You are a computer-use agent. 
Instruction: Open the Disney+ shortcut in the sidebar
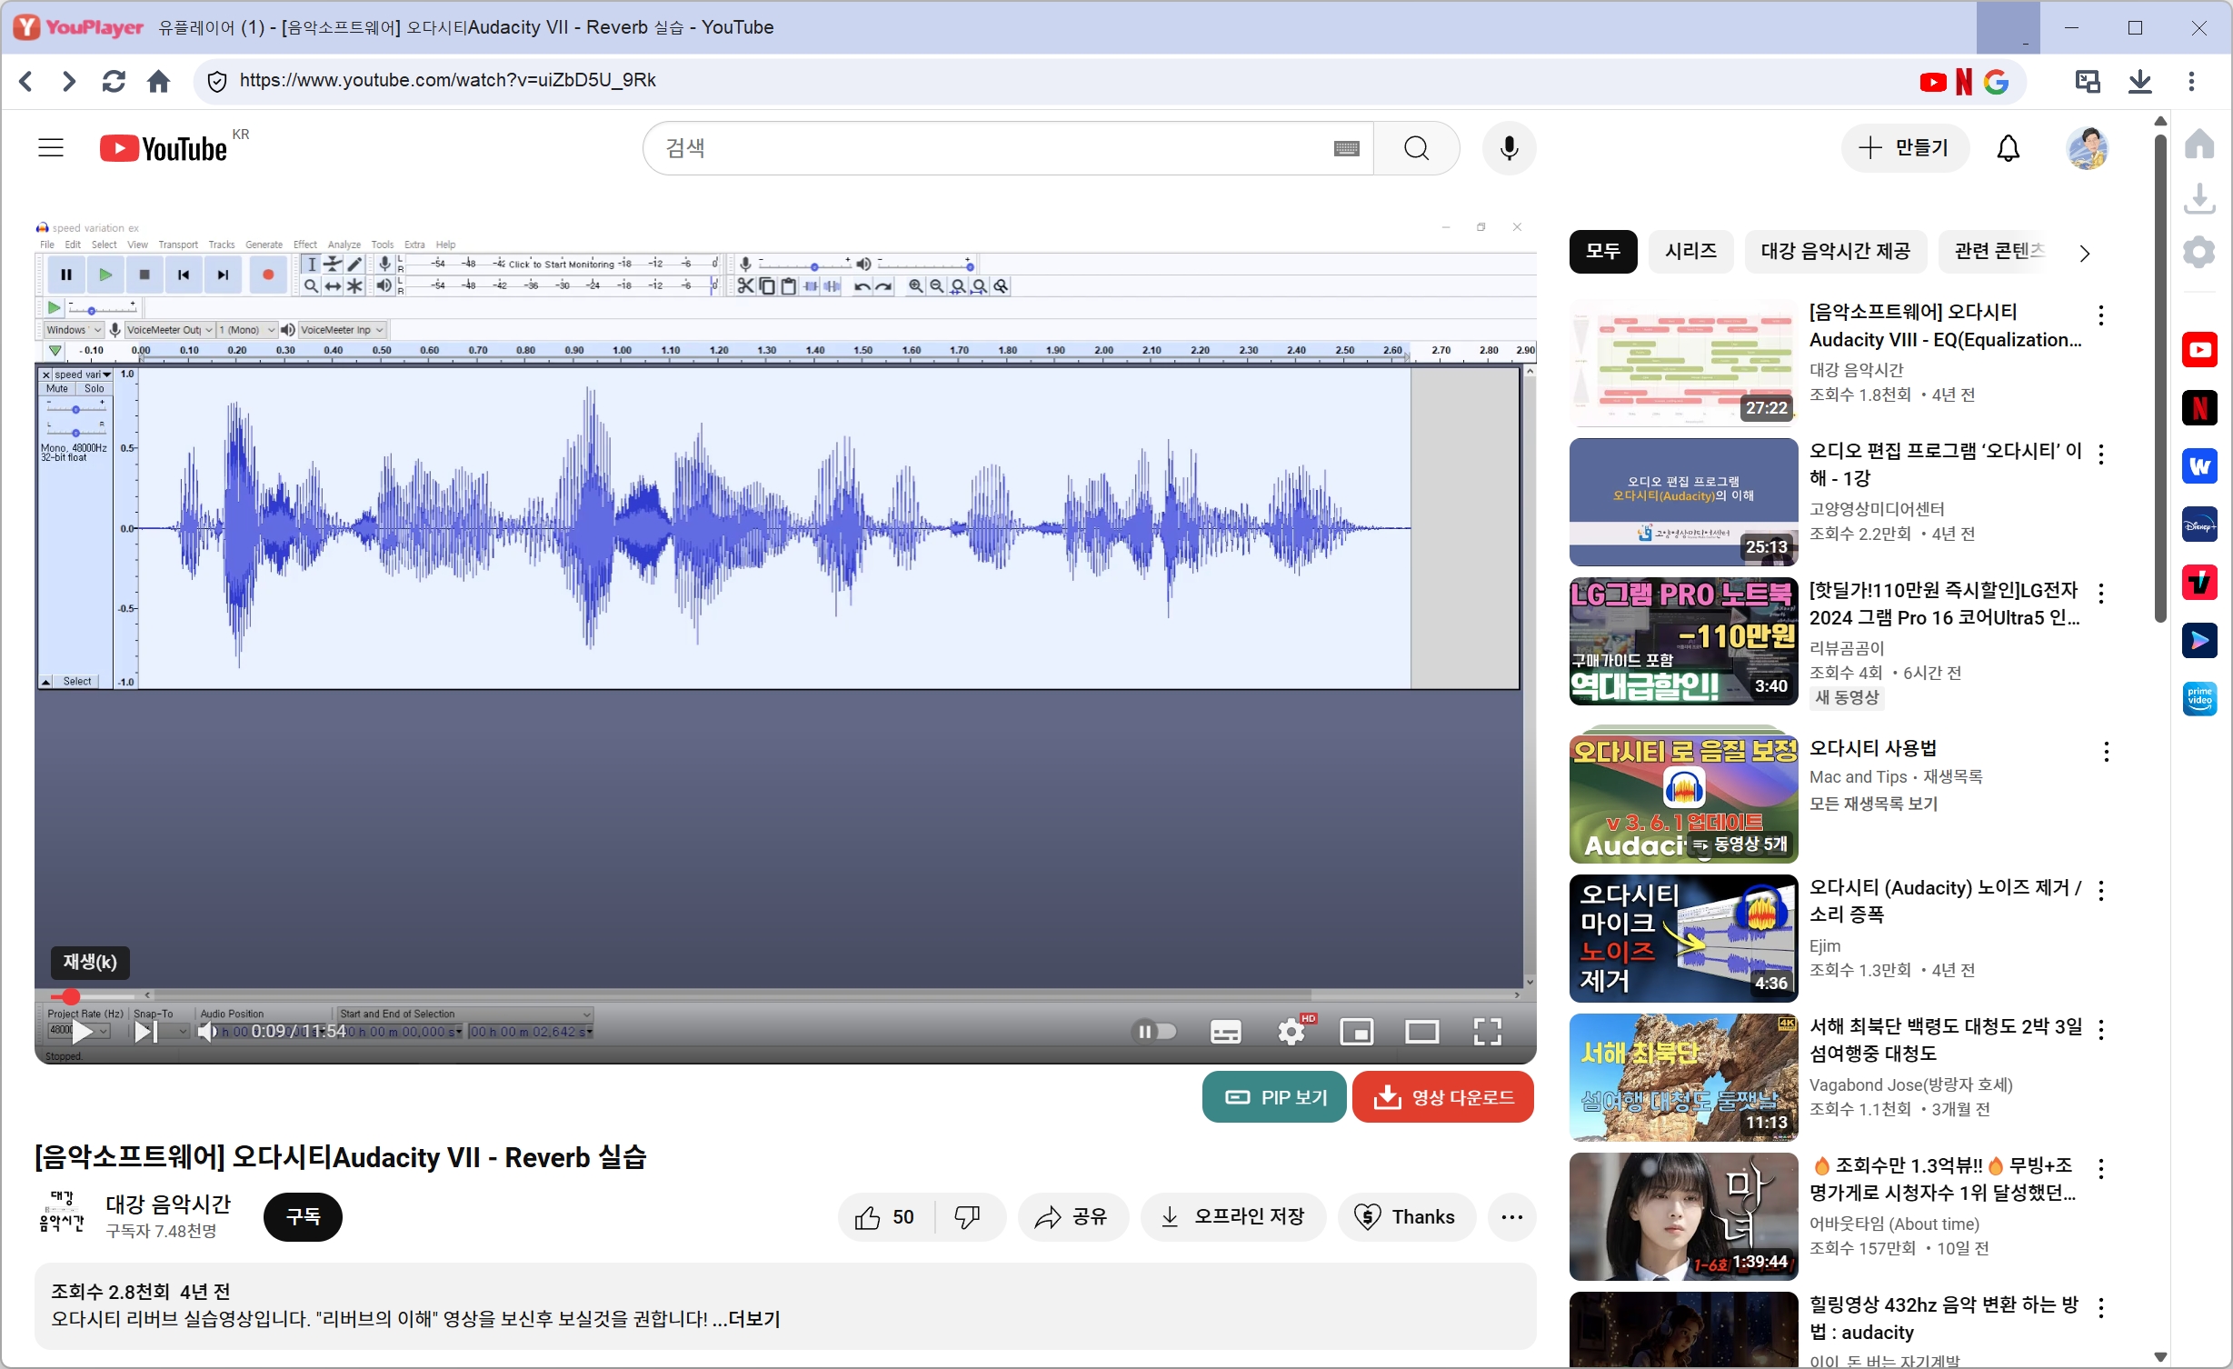tap(2199, 525)
